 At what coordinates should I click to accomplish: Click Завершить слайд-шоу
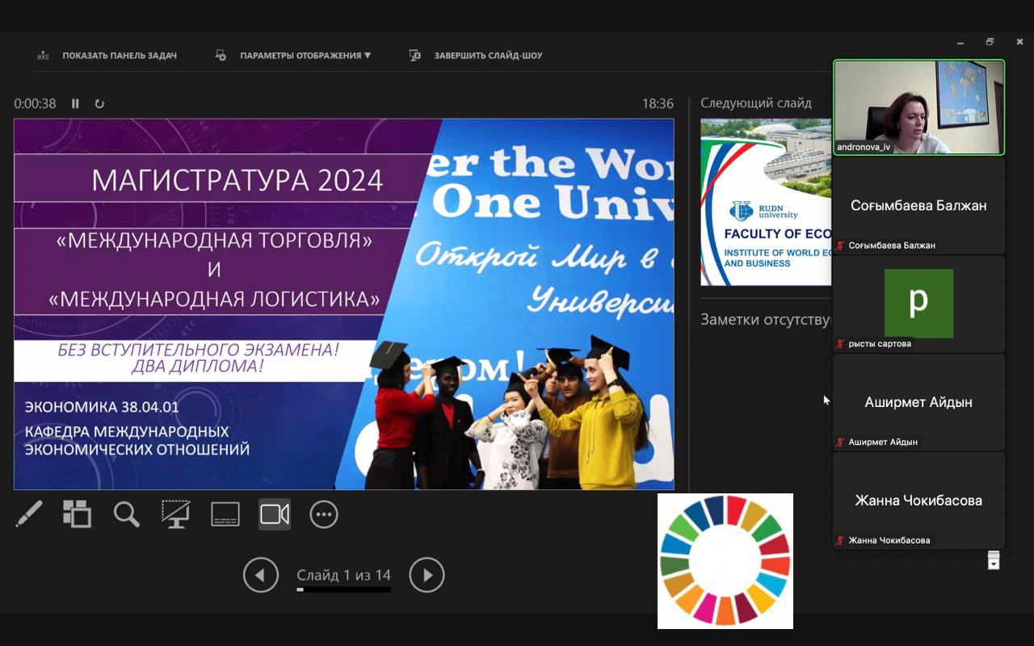point(489,56)
